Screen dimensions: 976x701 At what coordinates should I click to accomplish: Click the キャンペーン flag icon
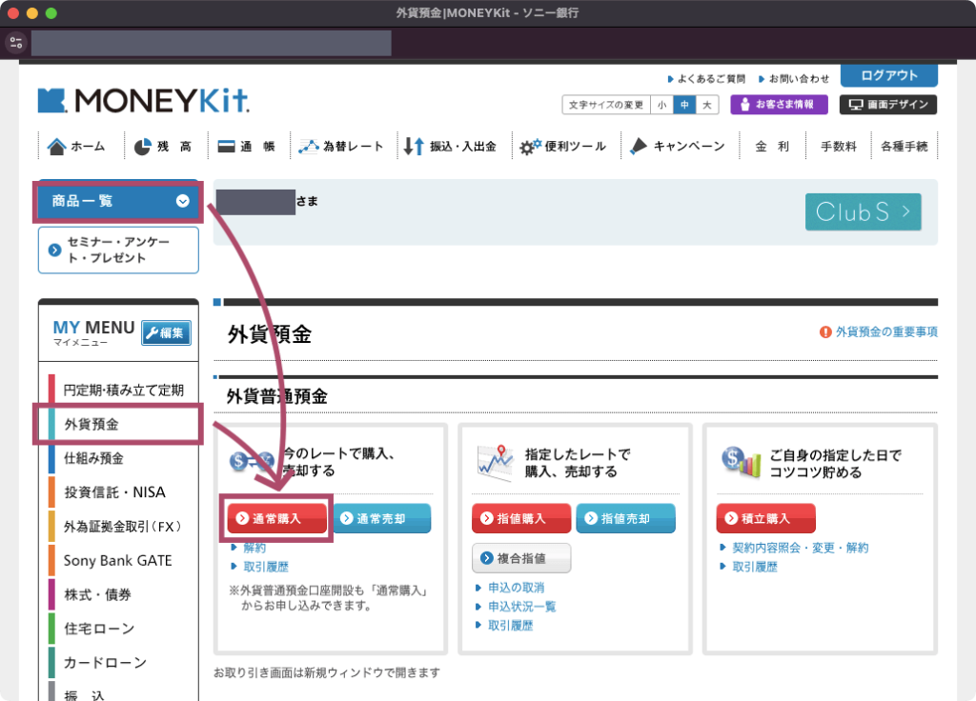click(x=639, y=146)
